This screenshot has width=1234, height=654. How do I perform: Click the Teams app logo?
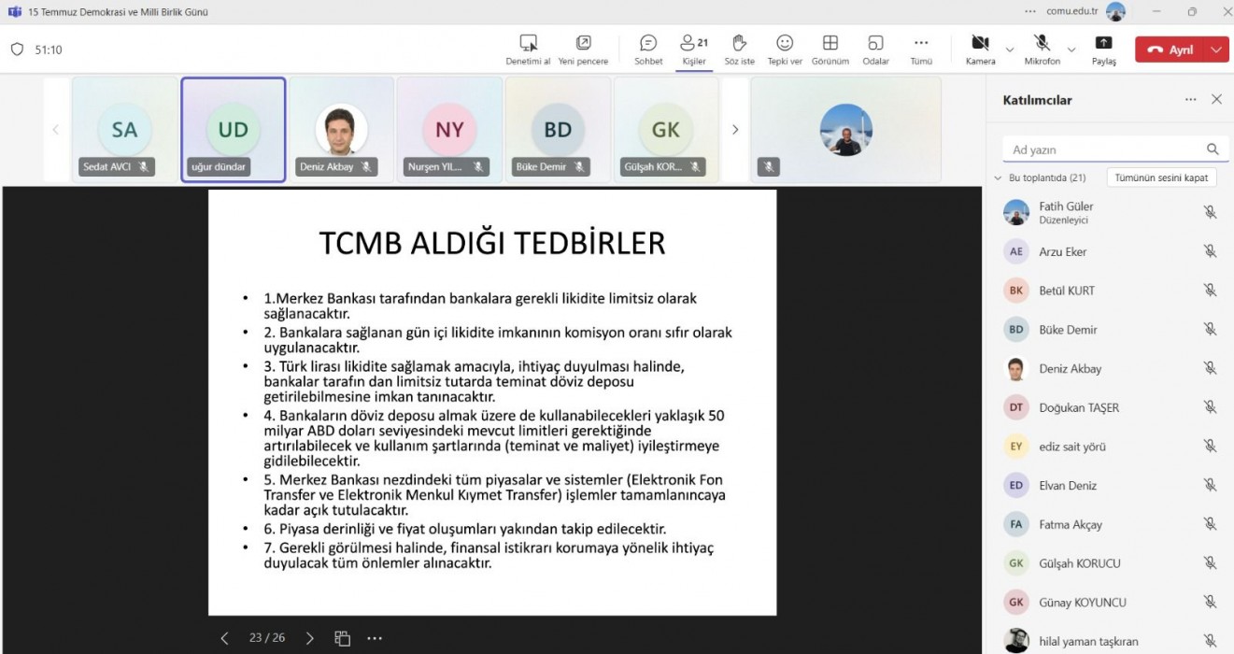coord(14,12)
